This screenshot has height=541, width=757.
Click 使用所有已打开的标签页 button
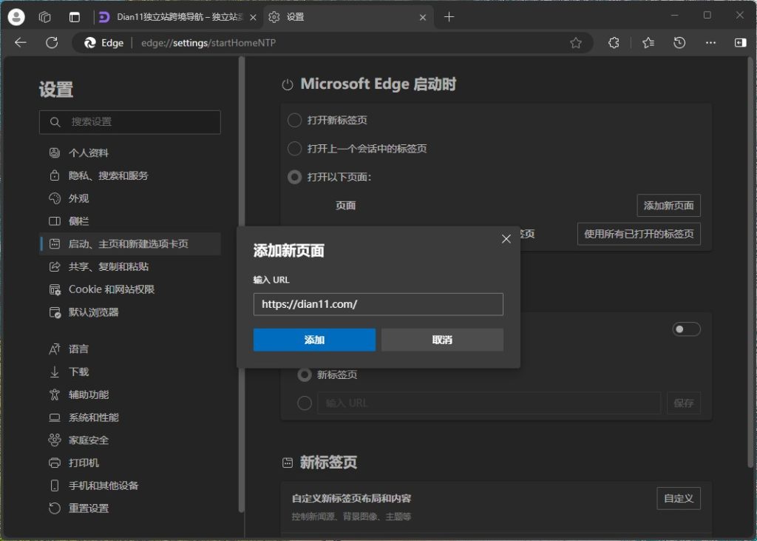tap(639, 234)
